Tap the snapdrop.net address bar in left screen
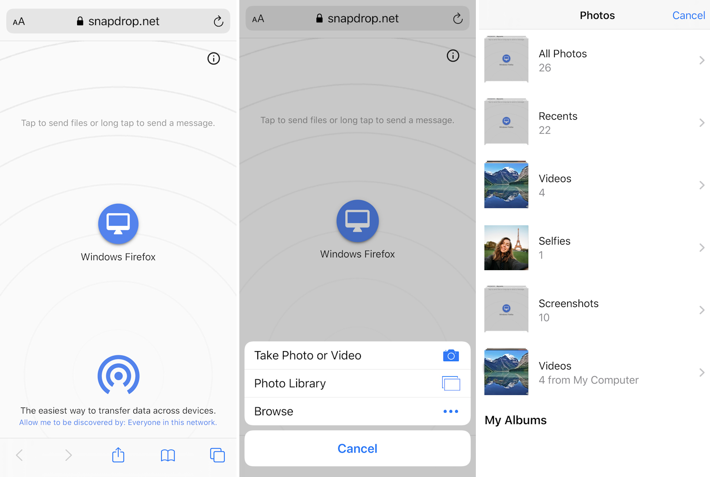710x477 pixels. coord(118,21)
